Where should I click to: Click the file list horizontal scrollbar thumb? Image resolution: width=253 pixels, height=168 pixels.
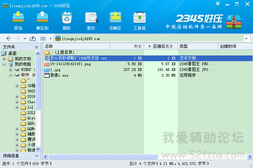coord(103,157)
